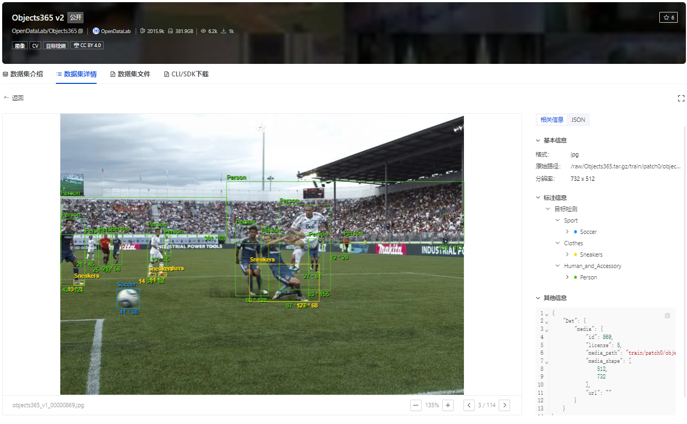Fold JSON line 1 with its arrow
Image resolution: width=687 pixels, height=424 pixels.
pos(546,314)
